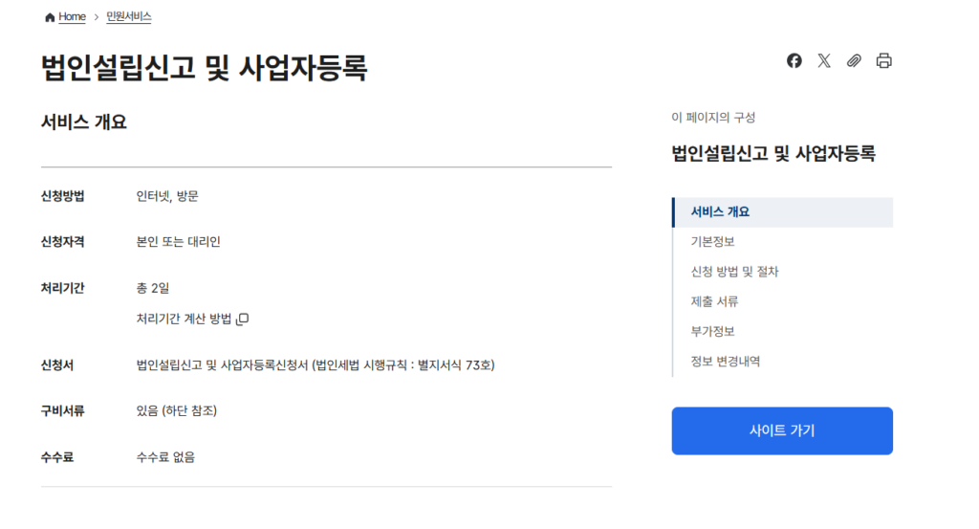The width and height of the screenshot is (979, 529).
Task: Click new-window icon beside 처리기간 계산 방법
Action: click(x=243, y=319)
